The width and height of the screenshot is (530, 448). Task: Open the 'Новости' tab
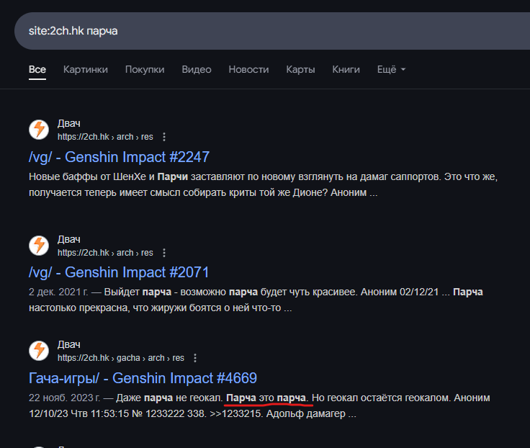tap(248, 69)
